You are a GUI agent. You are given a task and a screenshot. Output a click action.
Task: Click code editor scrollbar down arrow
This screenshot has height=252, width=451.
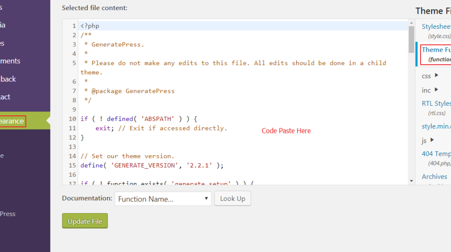(x=411, y=181)
